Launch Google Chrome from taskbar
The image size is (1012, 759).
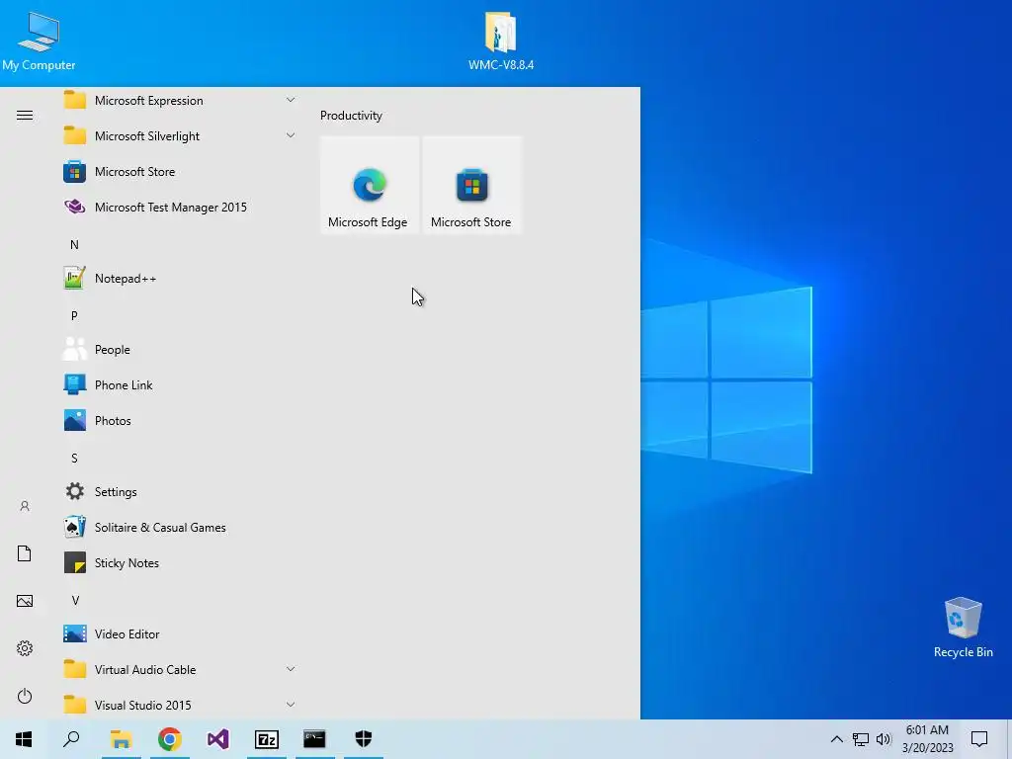pos(170,739)
